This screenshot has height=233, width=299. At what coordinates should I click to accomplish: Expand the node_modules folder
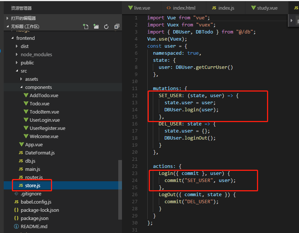click(36, 54)
